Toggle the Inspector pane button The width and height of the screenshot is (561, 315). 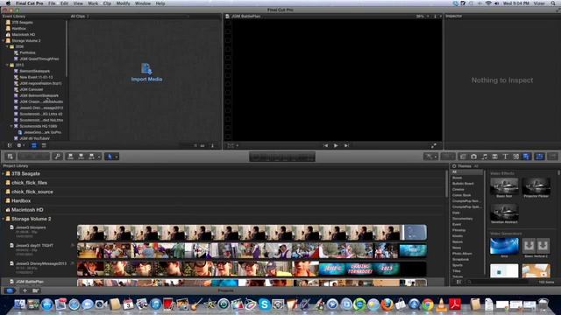tap(540, 157)
